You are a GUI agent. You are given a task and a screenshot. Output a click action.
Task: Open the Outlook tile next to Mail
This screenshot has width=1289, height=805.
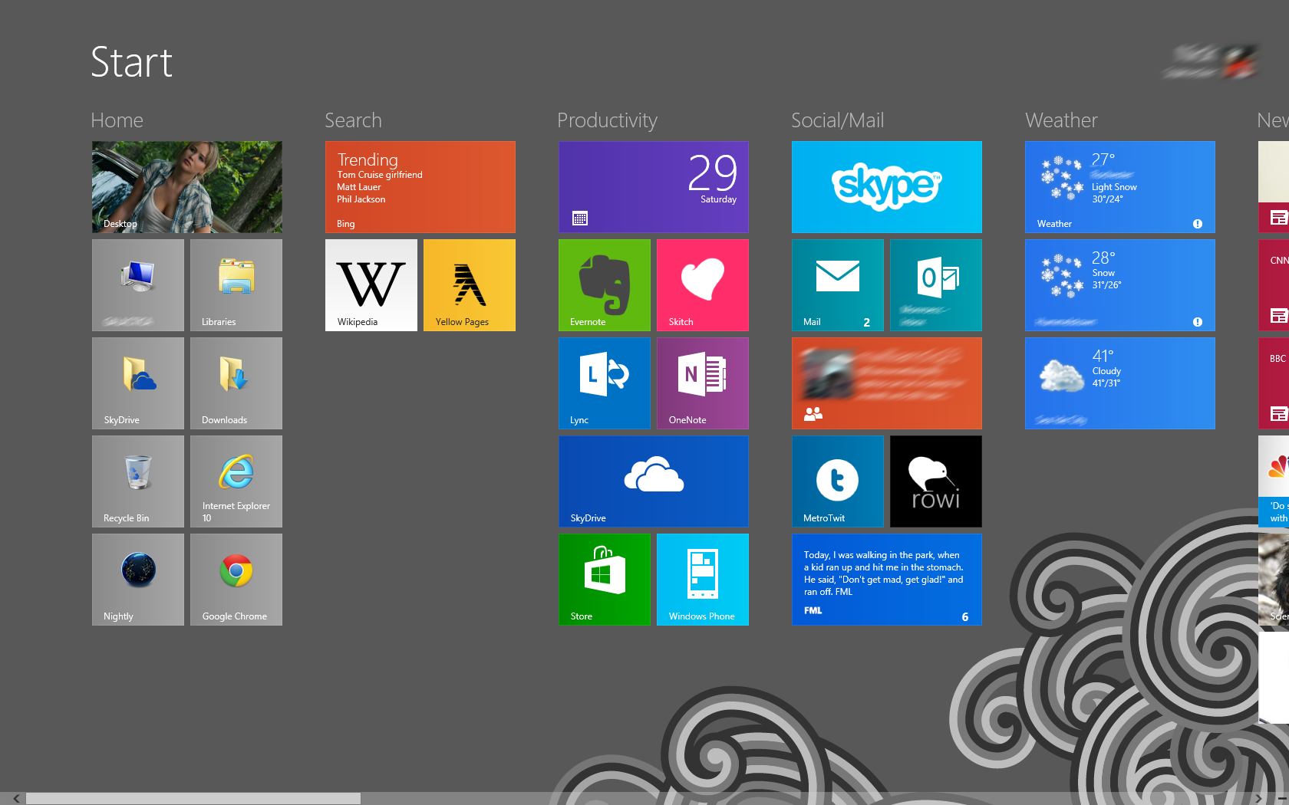tap(936, 285)
